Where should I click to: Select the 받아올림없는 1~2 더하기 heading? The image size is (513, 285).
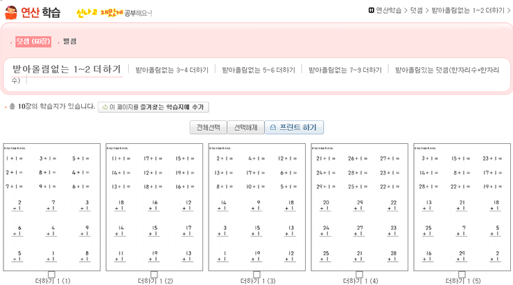[67, 69]
